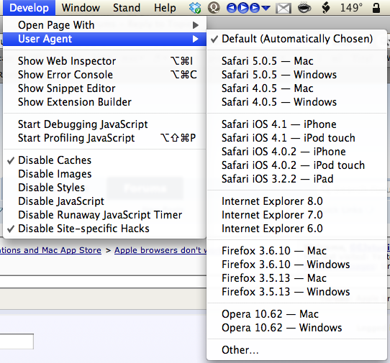
Task: Click the black bird status icon in menu bar
Action: 325,8
